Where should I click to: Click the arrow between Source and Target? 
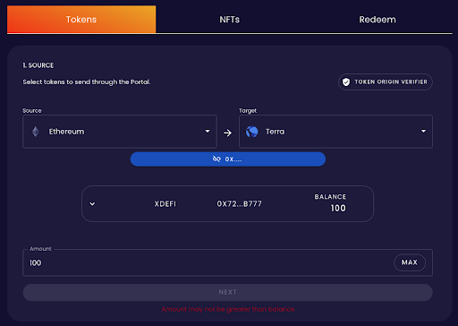(x=227, y=133)
